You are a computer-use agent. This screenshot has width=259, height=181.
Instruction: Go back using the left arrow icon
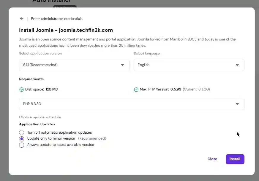point(22,18)
